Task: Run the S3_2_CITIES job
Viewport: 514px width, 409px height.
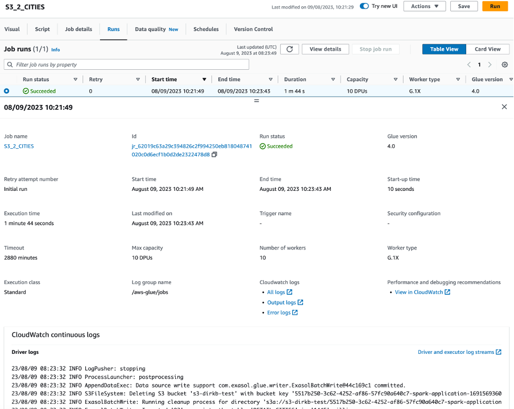Action: (495, 6)
